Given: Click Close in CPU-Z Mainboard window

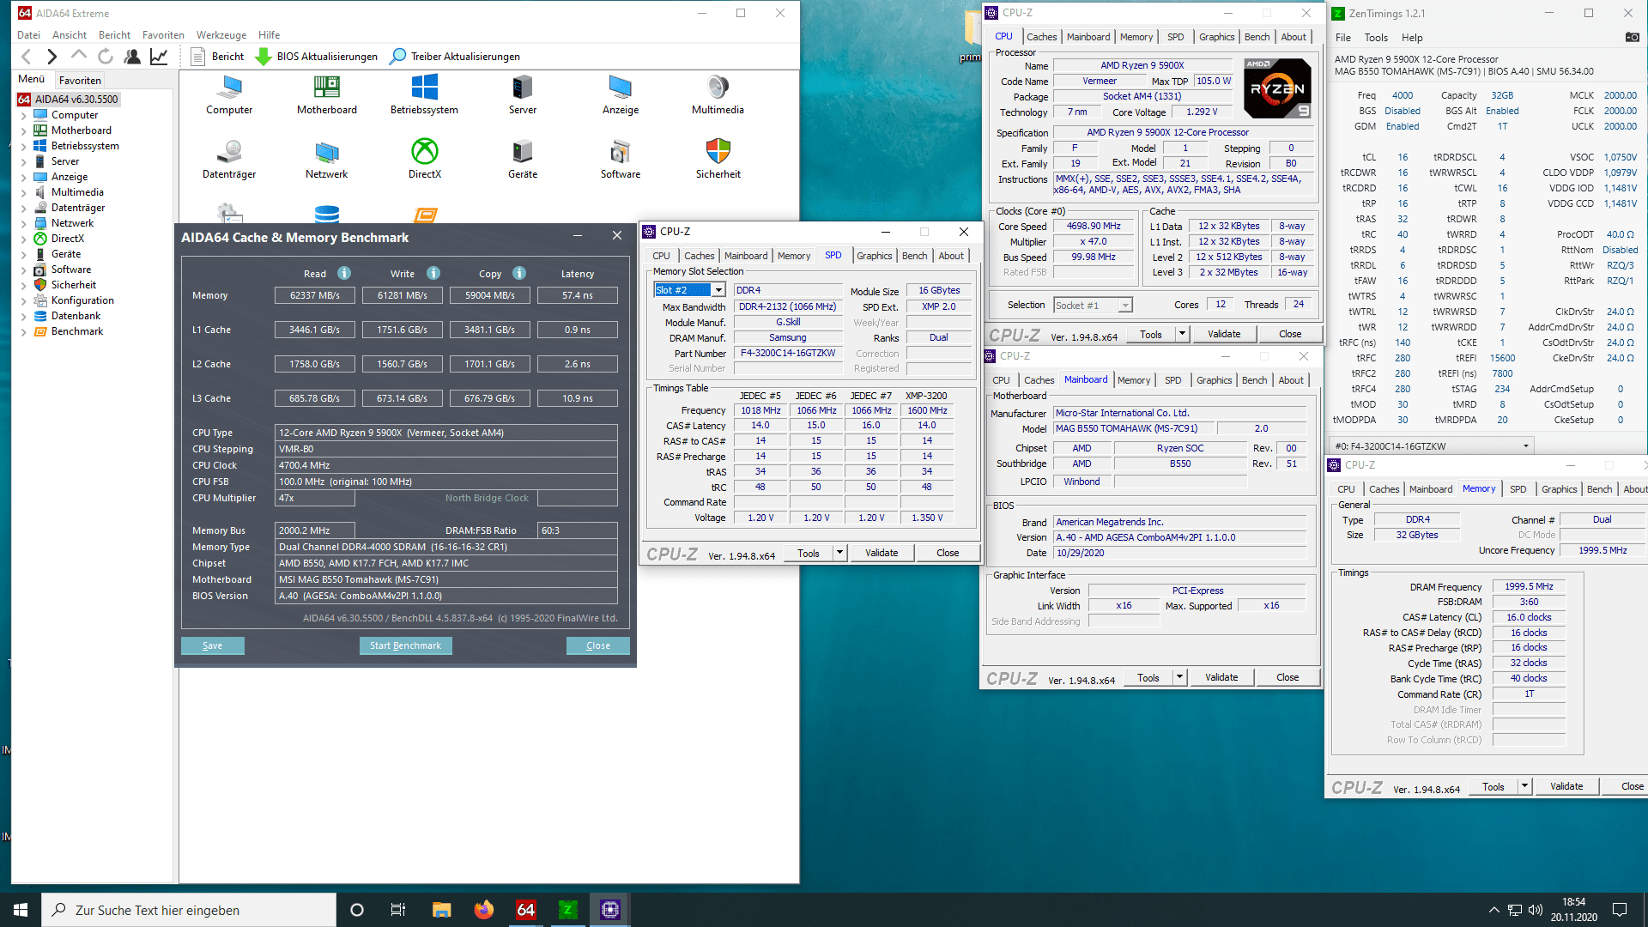Looking at the screenshot, I should coord(1287,677).
